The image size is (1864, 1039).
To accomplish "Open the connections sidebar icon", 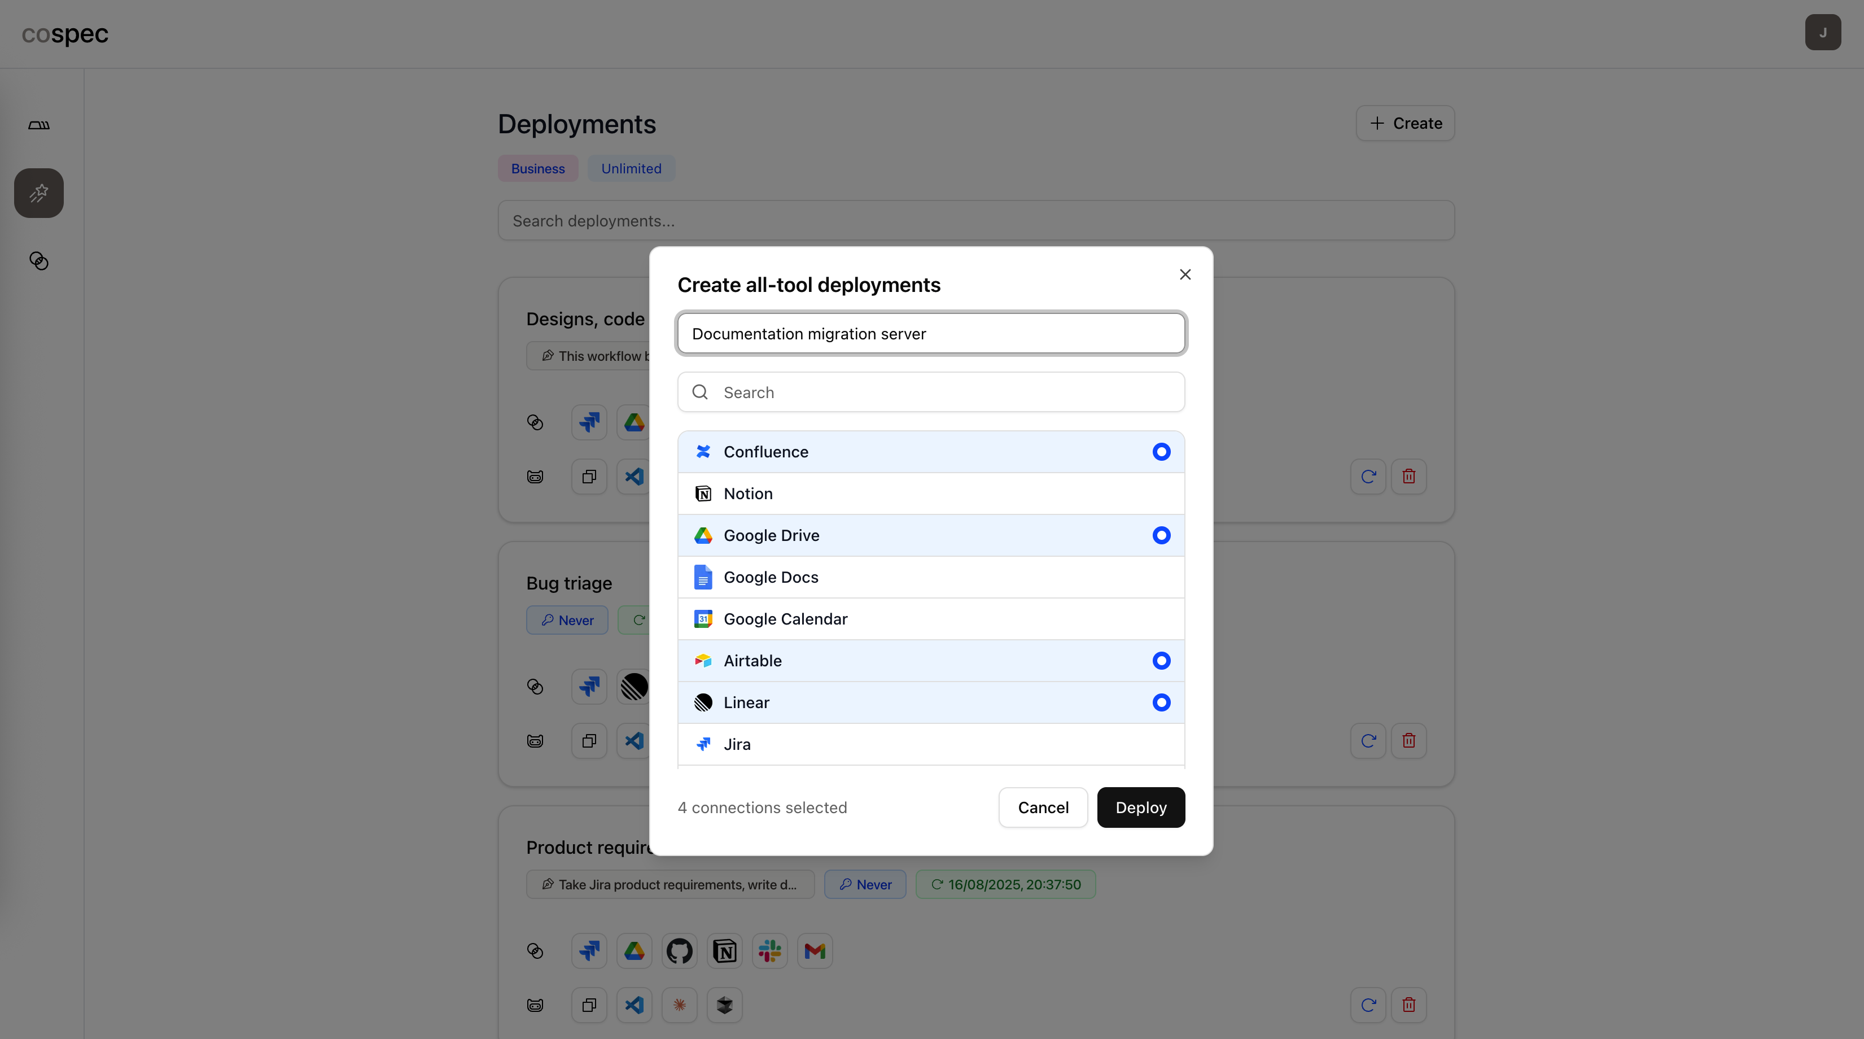I will (39, 261).
